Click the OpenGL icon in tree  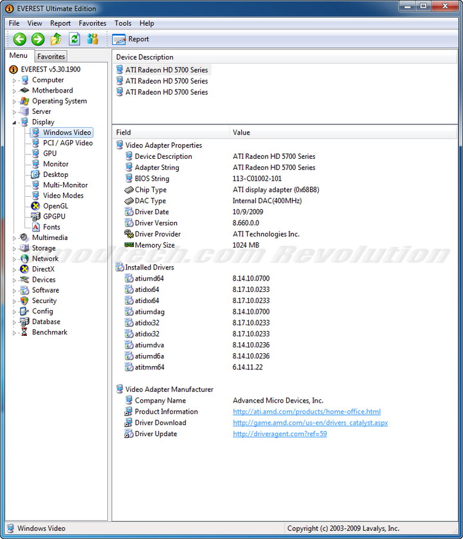tap(35, 206)
